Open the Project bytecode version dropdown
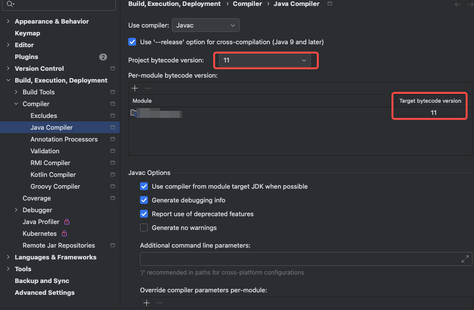This screenshot has height=310, width=474. (x=265, y=60)
